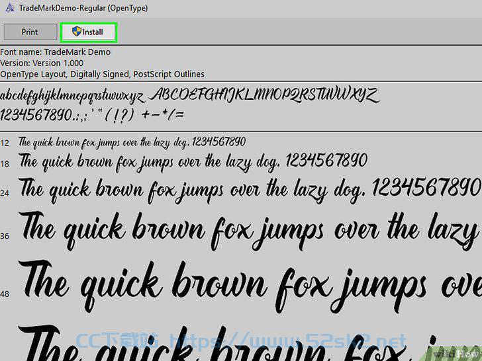482x361 pixels.
Task: Click the digits and punctuation sample line
Action: click(x=92, y=116)
